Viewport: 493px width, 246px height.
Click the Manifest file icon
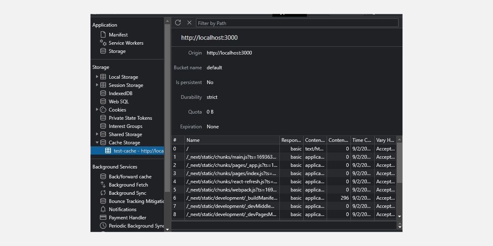tap(103, 35)
